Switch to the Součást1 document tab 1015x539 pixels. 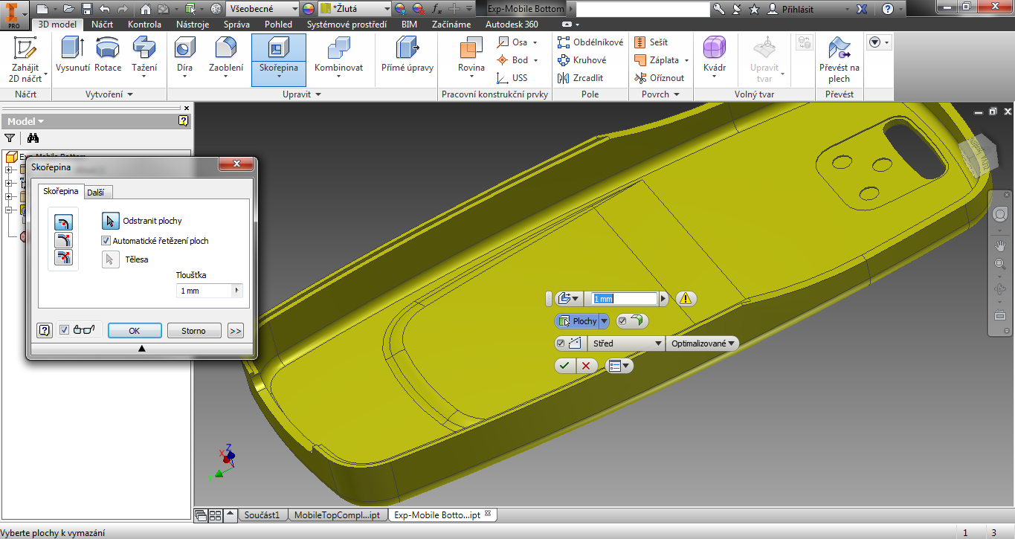point(261,514)
